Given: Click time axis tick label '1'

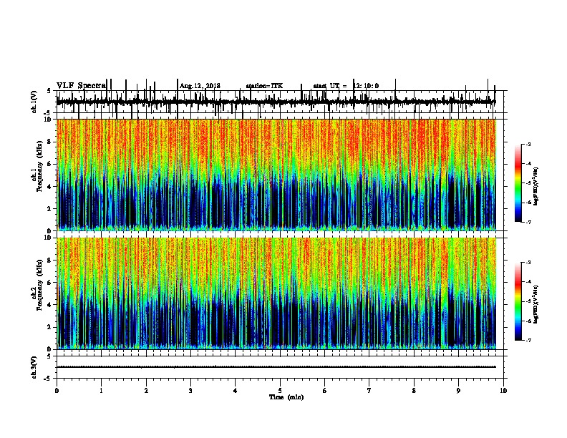Looking at the screenshot, I should click(x=102, y=390).
